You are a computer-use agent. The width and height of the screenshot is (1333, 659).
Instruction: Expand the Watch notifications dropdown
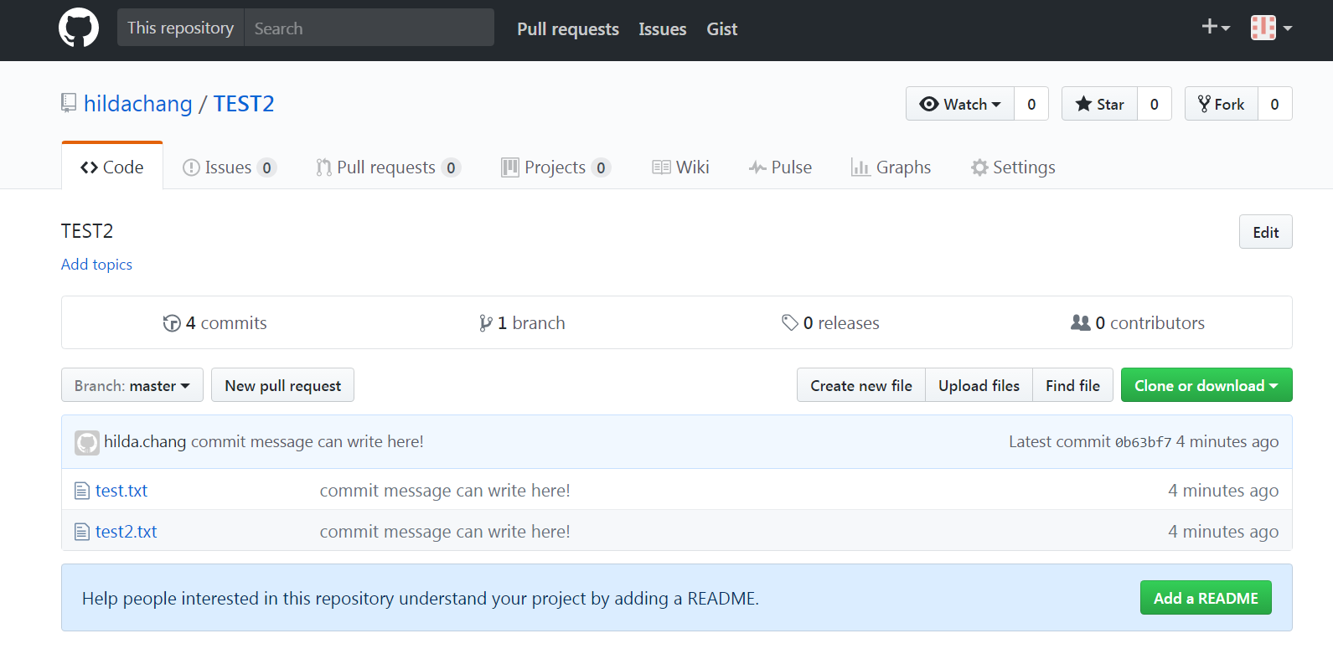pyautogui.click(x=960, y=104)
